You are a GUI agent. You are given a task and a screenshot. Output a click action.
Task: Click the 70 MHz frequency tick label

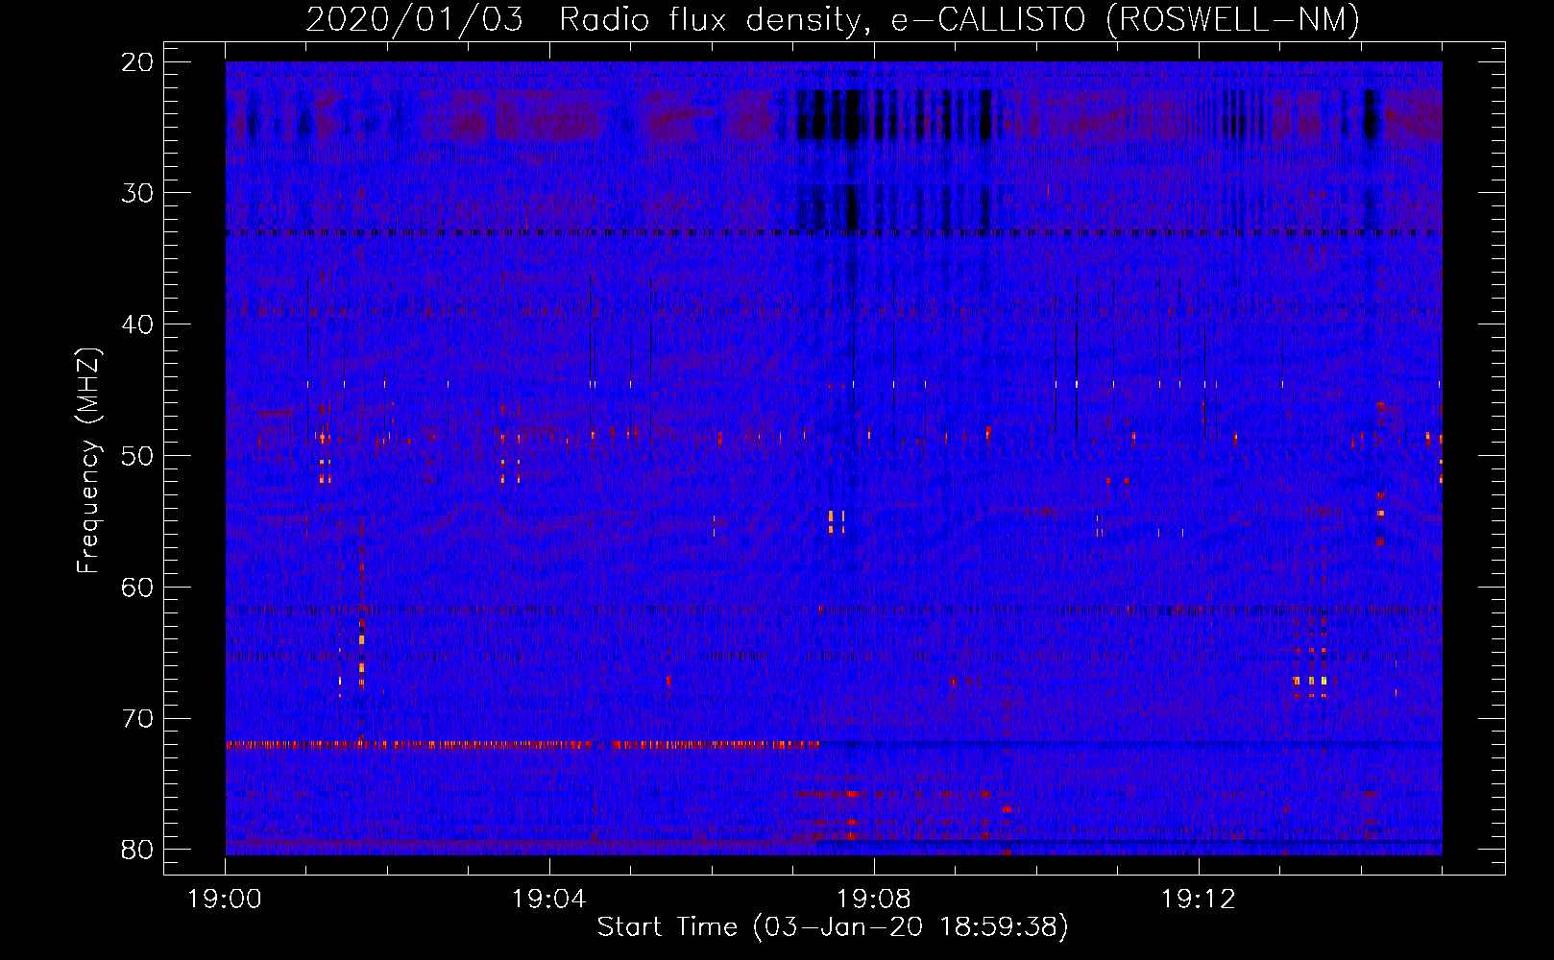pos(138,719)
